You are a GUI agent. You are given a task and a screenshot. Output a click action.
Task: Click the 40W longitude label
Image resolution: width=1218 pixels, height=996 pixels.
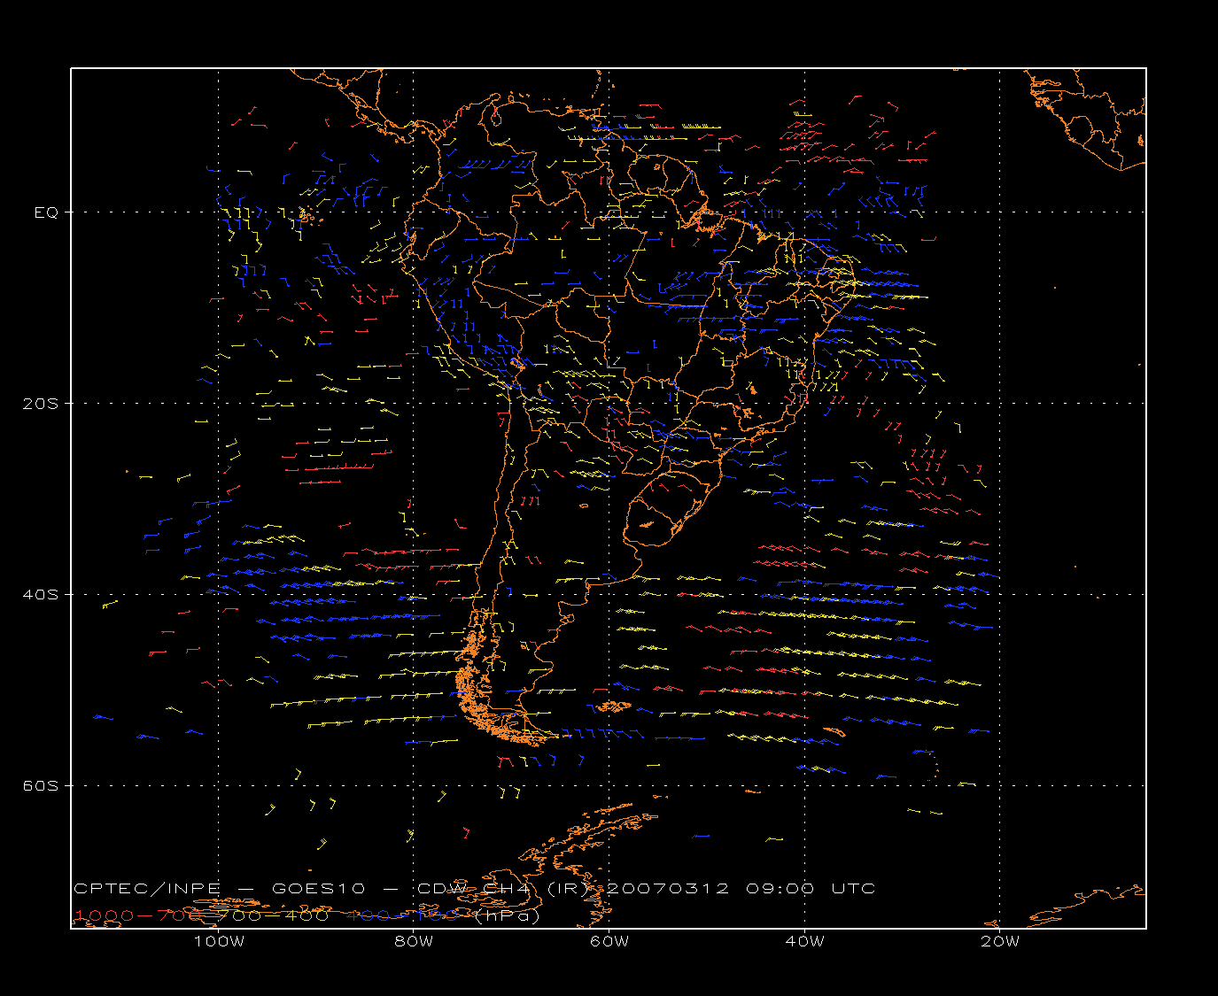point(804,941)
